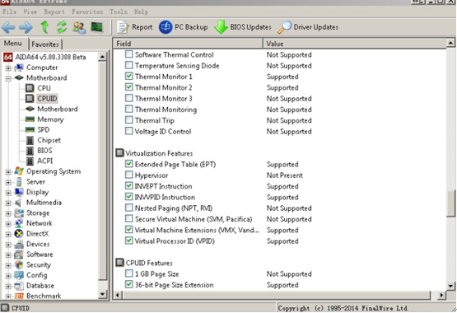The width and height of the screenshot is (457, 313).
Task: Launch PC Backup from the toolbar
Action: point(184,27)
